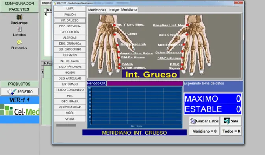Select the VEJIGA meridian button
The width and height of the screenshot is (265, 155).
point(70,119)
